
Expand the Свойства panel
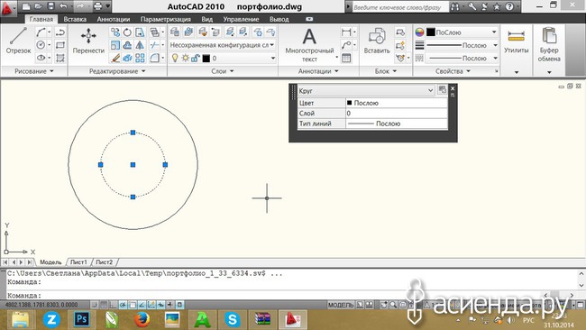point(453,71)
